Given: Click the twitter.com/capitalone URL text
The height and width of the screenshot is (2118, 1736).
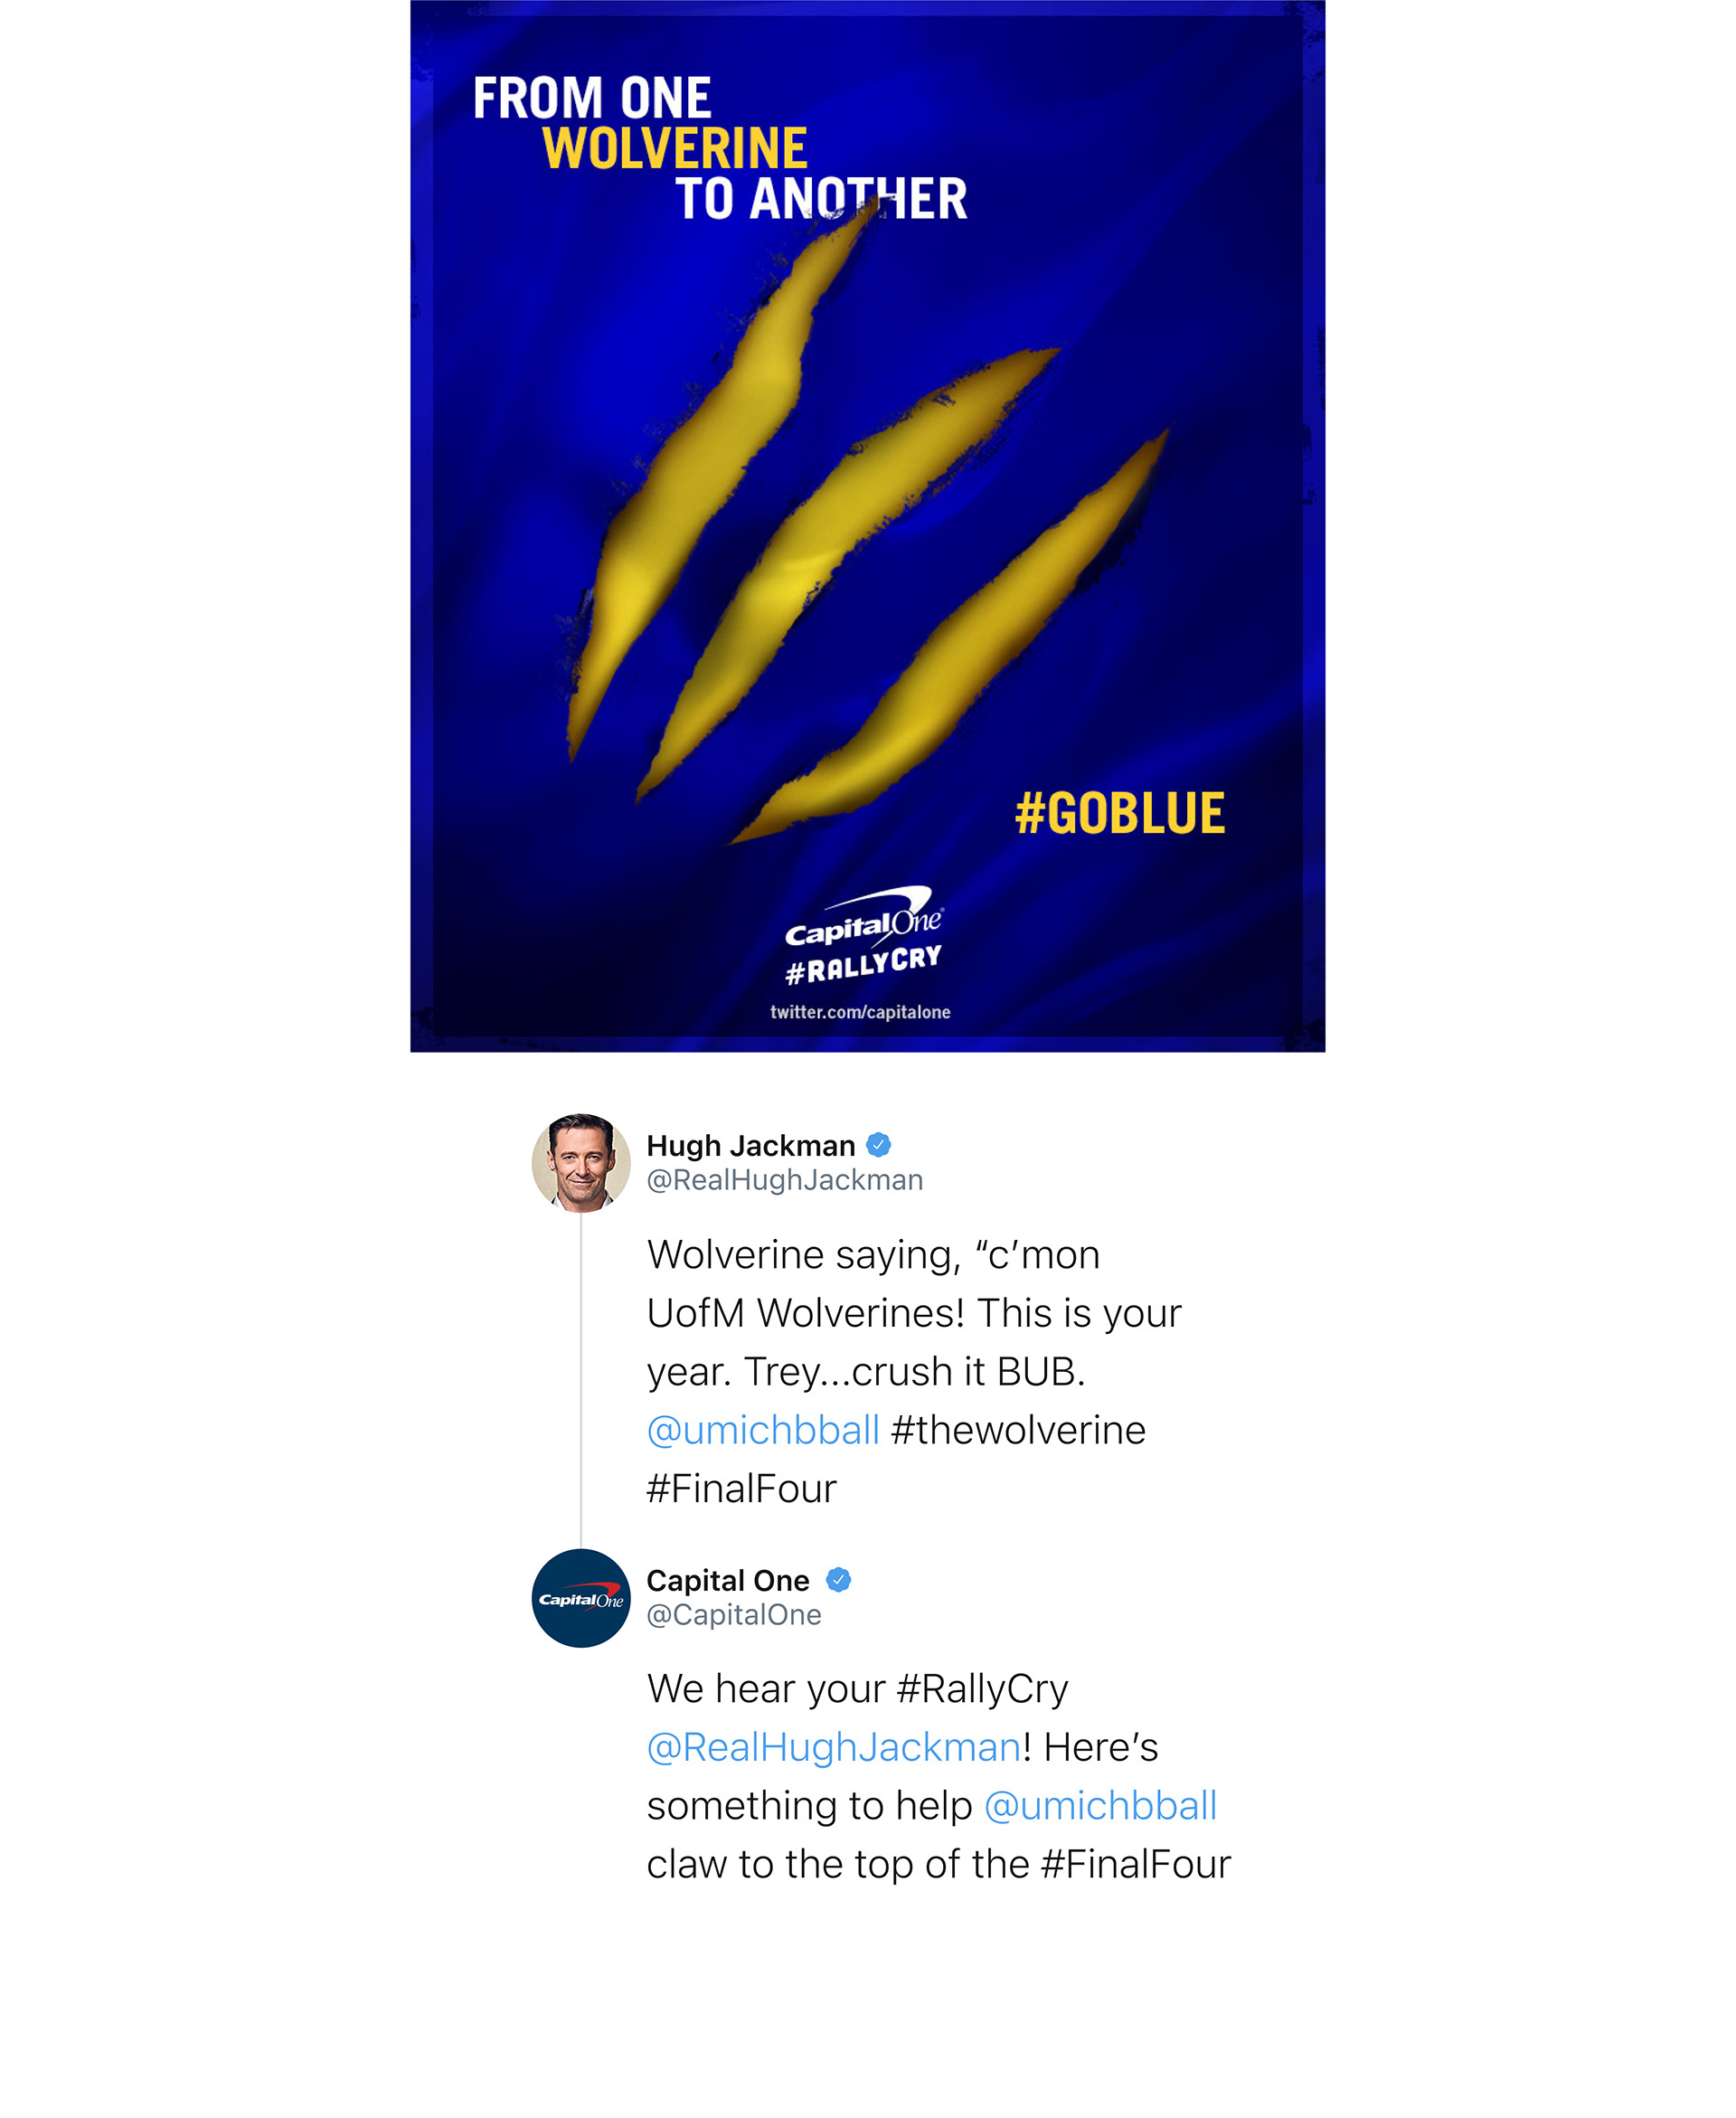Looking at the screenshot, I should [x=860, y=1012].
